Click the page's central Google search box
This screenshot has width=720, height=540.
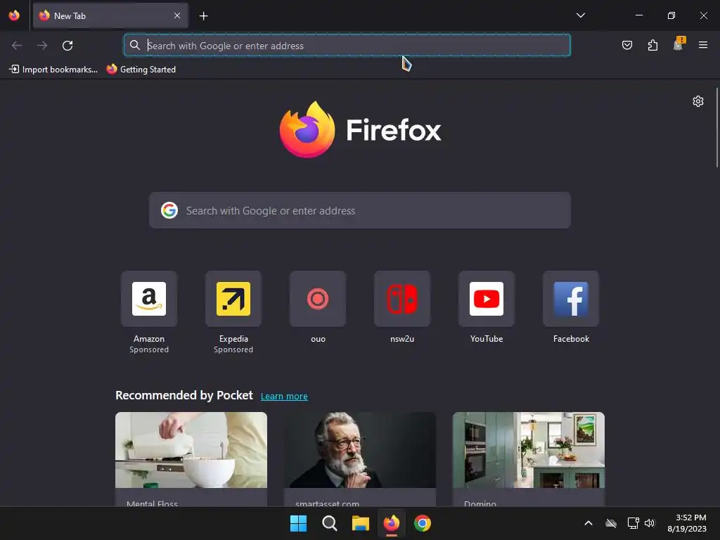pyautogui.click(x=360, y=210)
